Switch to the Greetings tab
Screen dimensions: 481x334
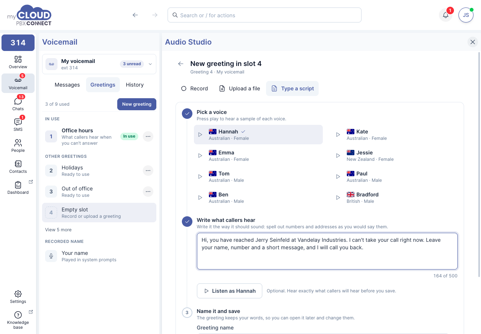coord(103,85)
